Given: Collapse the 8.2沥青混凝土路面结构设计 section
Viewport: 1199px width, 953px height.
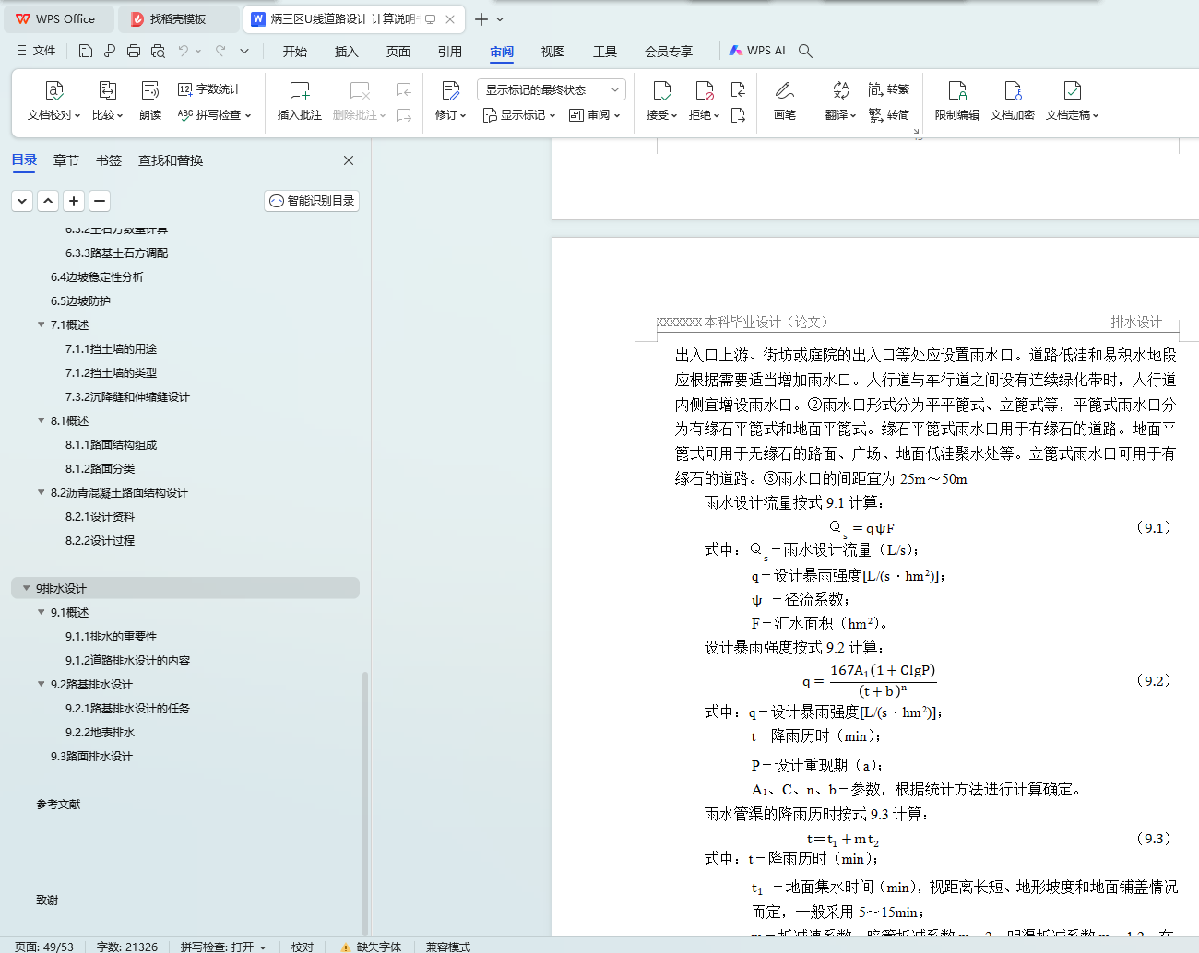Looking at the screenshot, I should click(x=41, y=492).
